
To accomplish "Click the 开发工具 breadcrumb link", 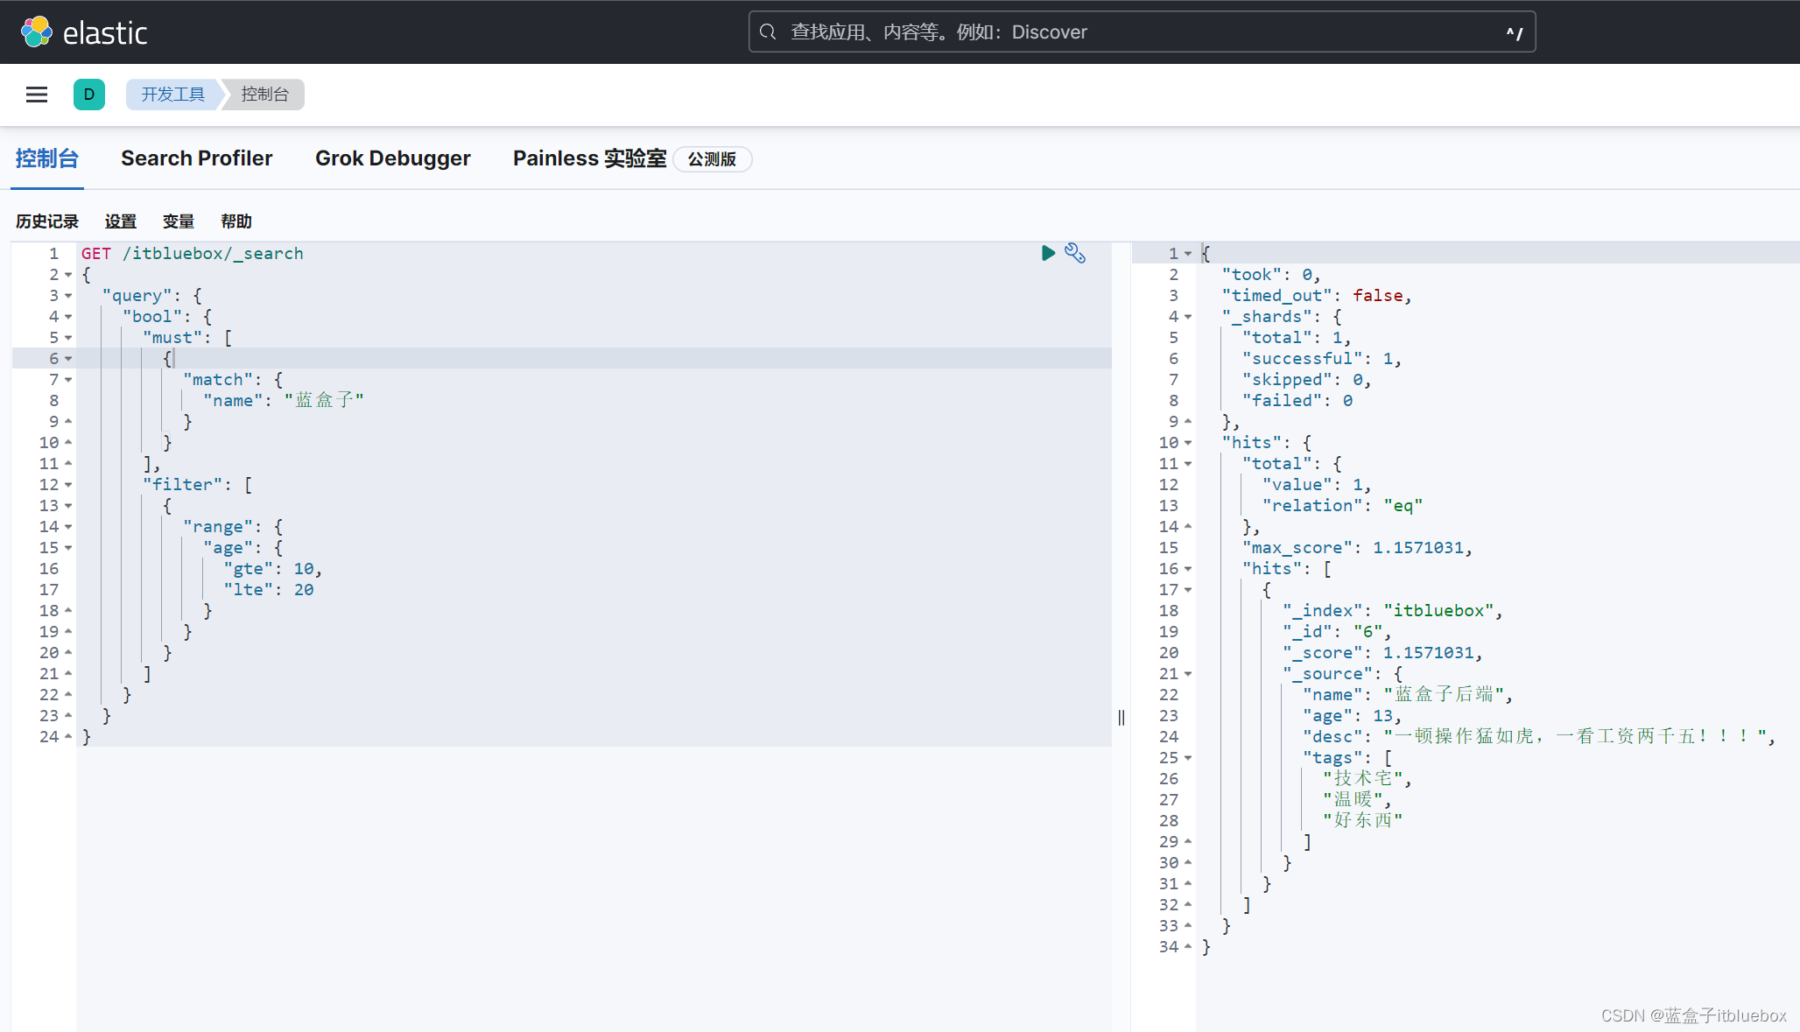I will click(x=172, y=95).
